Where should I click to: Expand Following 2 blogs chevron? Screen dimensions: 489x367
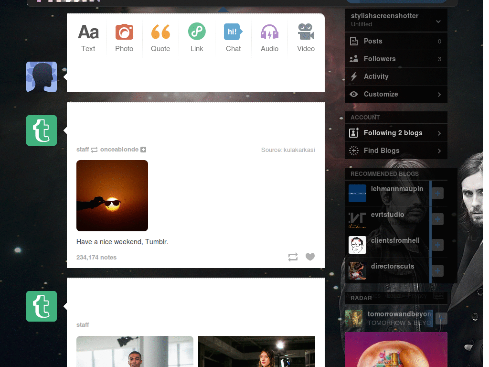pyautogui.click(x=439, y=133)
